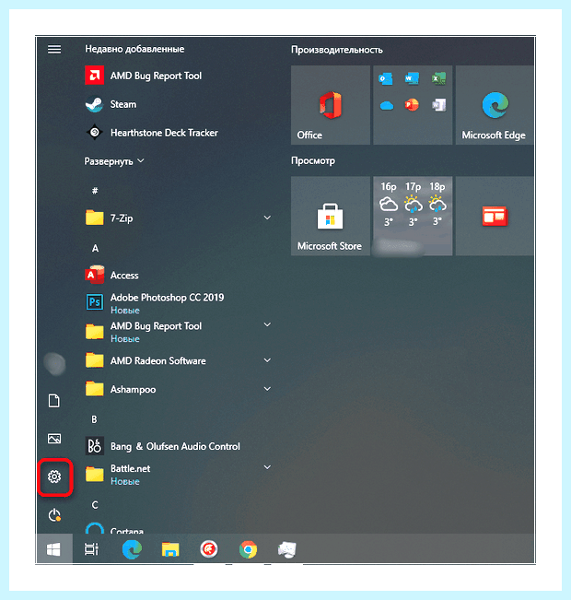The width and height of the screenshot is (571, 600).
Task: Open Excel in Office apps tile
Action: [438, 79]
